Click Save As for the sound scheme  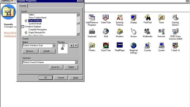[x=56, y=67]
